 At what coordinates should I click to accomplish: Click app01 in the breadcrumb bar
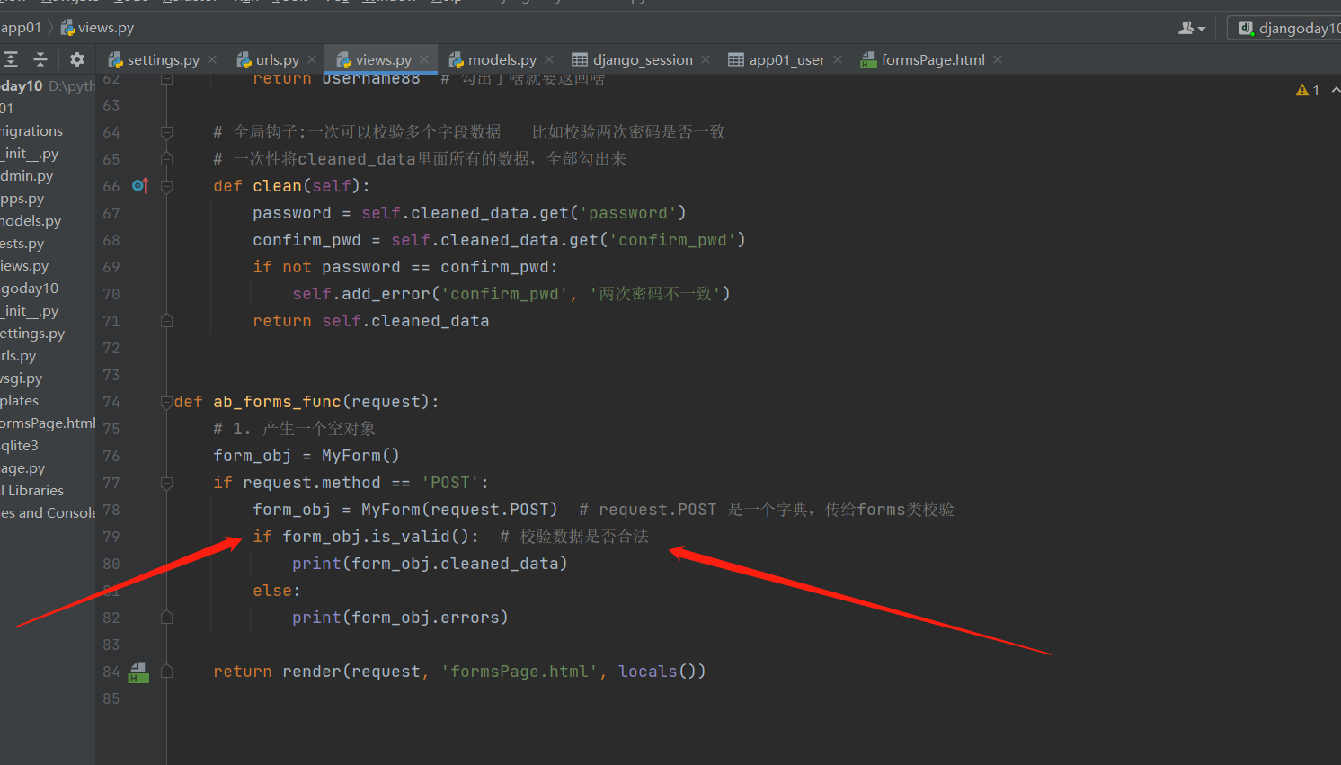point(21,28)
